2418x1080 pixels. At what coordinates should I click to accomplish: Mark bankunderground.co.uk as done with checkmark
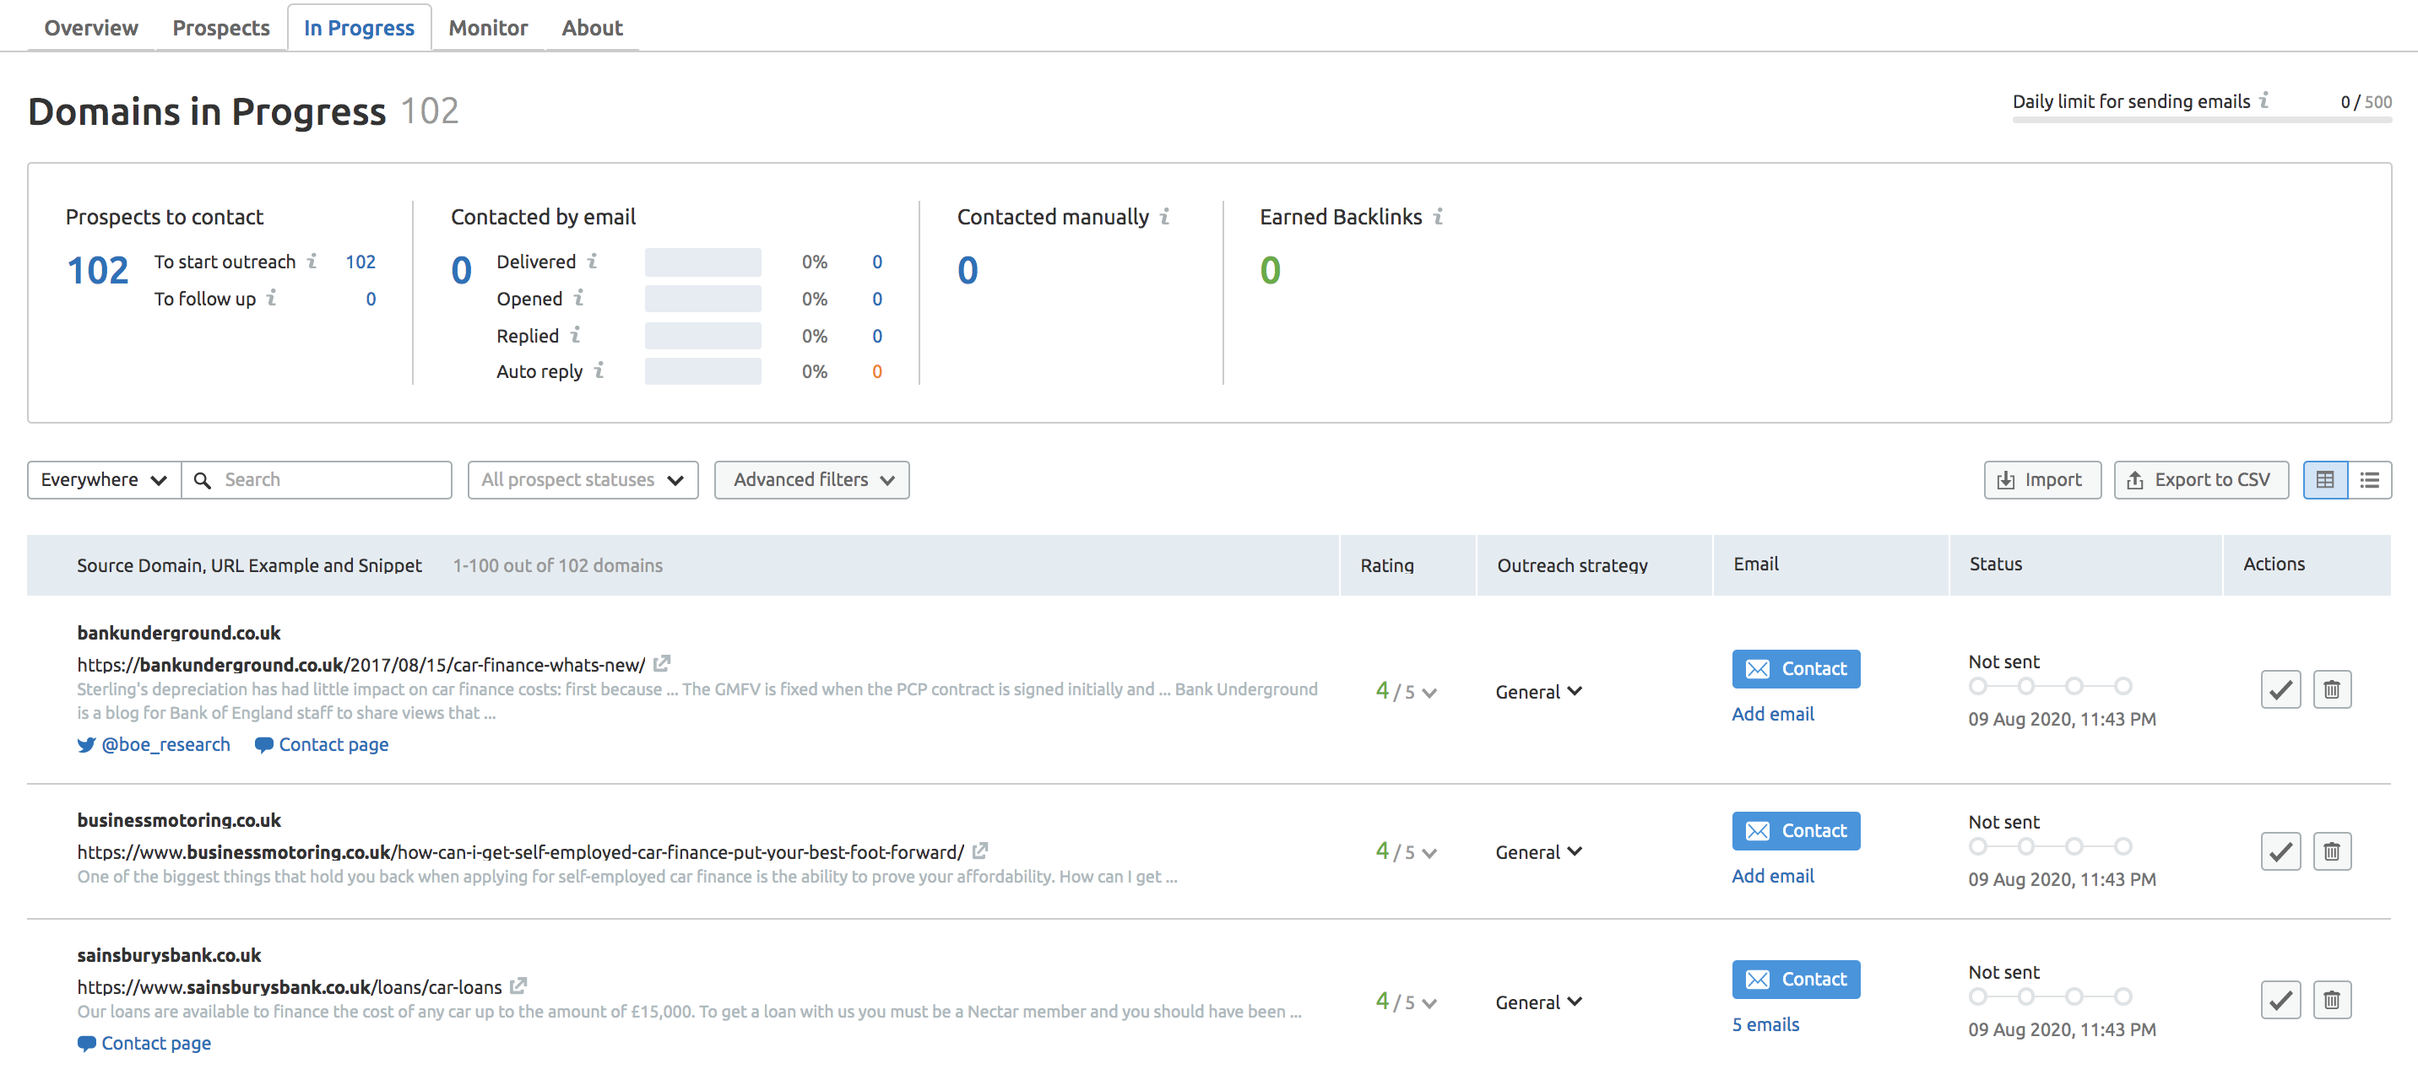coord(2281,688)
